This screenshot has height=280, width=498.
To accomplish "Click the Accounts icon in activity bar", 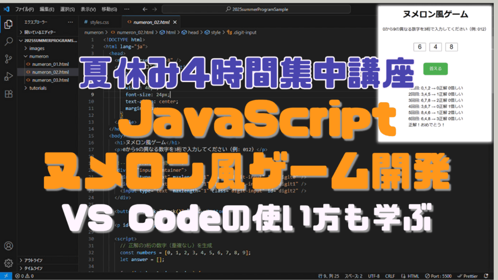I will pos(8,246).
